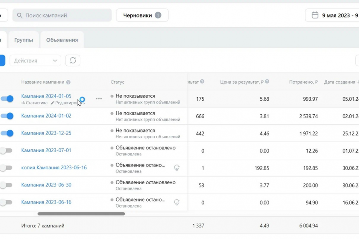Click spent value 12.26

click(x=312, y=151)
